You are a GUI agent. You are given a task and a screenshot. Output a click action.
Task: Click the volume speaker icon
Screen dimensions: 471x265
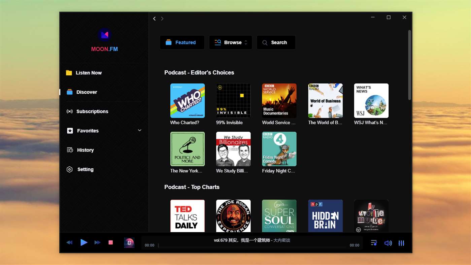388,243
